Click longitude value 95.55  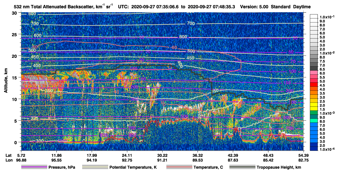point(56,160)
